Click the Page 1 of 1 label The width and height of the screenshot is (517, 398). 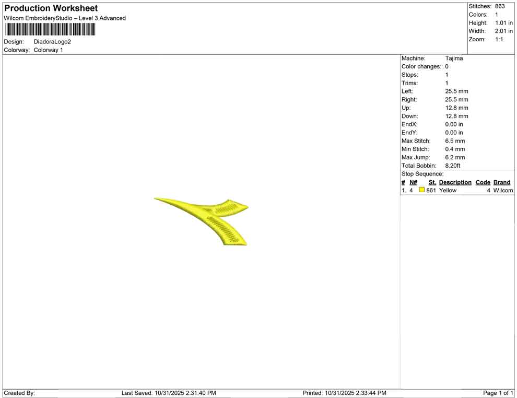coord(497,393)
